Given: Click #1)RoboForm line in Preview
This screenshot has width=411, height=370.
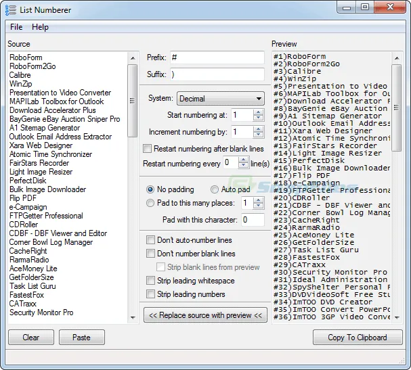Looking at the screenshot, I should coord(299,57).
